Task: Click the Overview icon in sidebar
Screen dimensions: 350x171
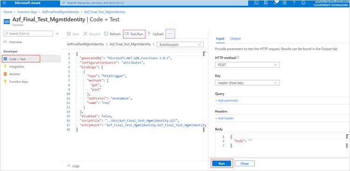Action: point(6,42)
